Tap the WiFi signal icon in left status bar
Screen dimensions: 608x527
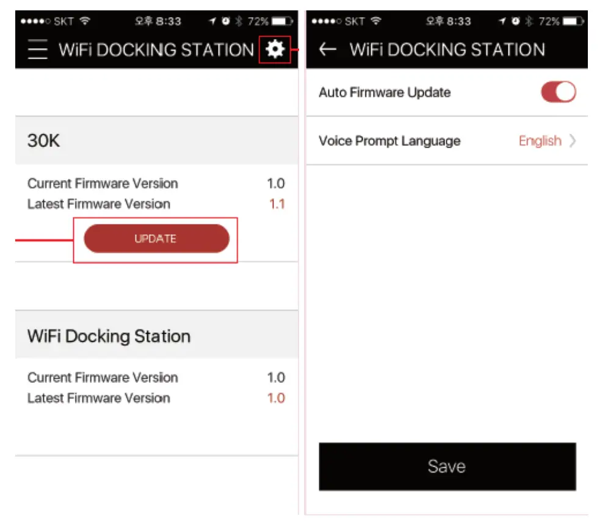(x=84, y=21)
